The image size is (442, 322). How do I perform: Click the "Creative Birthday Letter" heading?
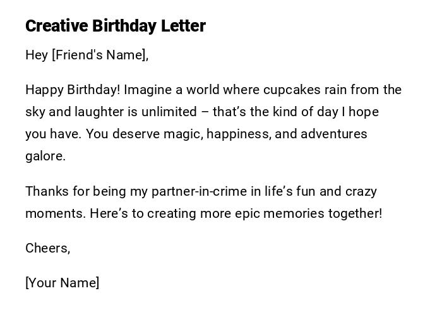coord(116,26)
